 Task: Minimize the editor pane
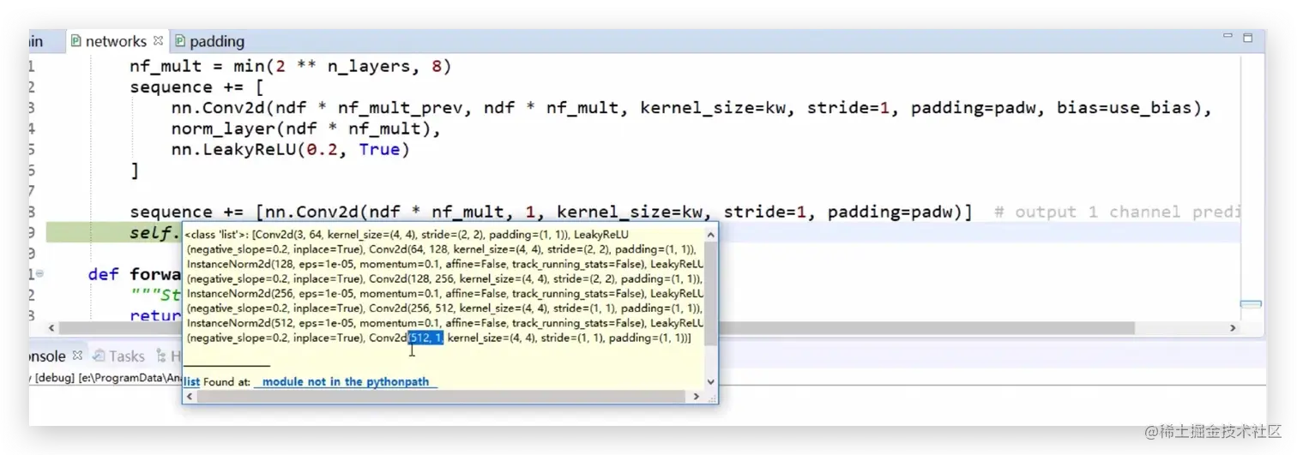1228,38
